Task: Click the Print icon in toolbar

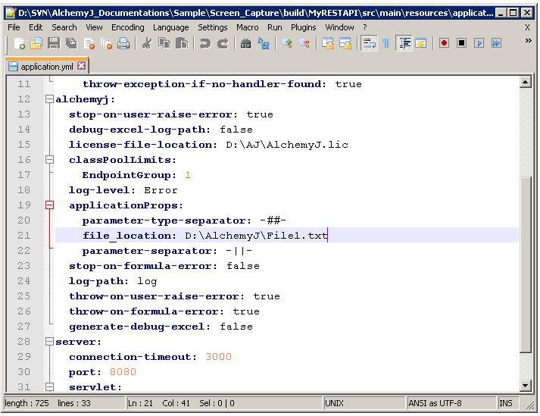Action: point(123,44)
